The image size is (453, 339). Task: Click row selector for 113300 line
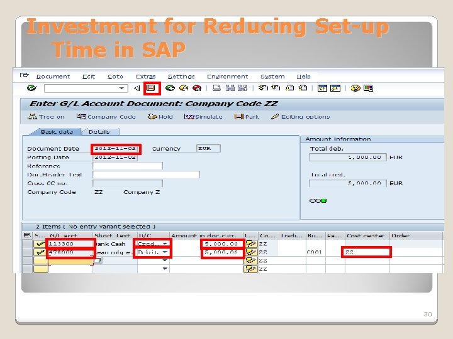(x=28, y=244)
